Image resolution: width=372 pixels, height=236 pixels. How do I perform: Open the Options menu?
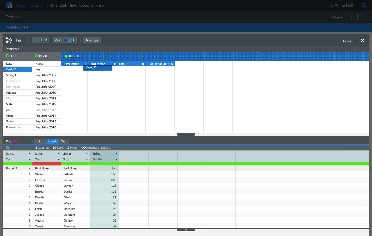pos(86,5)
